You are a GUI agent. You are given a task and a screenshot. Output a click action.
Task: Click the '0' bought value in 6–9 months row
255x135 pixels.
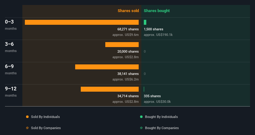(145, 74)
